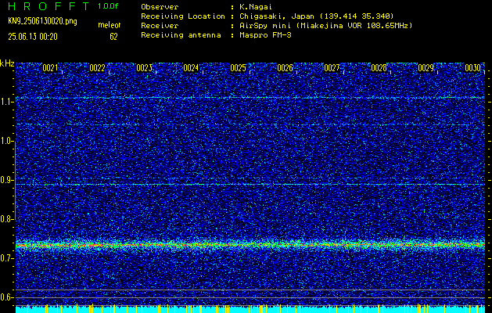Screen dimensions: 492x313
Task: Click antenna name Maspro FM-3
Action: (x=265, y=35)
